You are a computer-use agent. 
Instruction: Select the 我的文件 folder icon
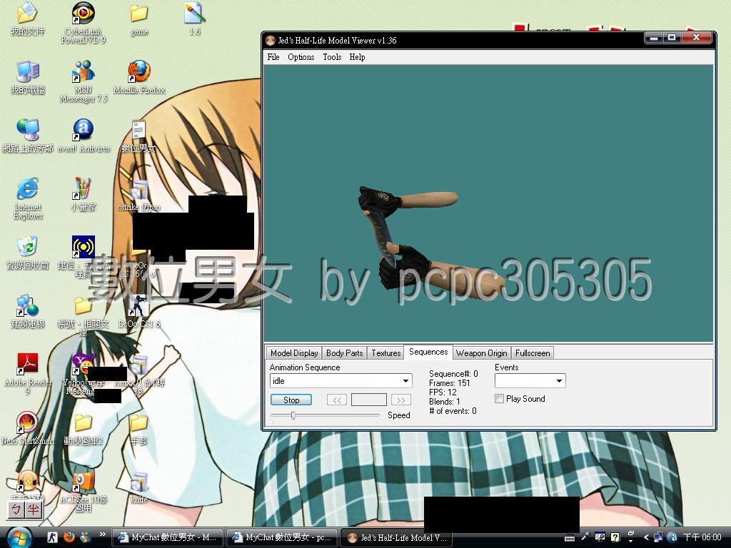(28, 19)
